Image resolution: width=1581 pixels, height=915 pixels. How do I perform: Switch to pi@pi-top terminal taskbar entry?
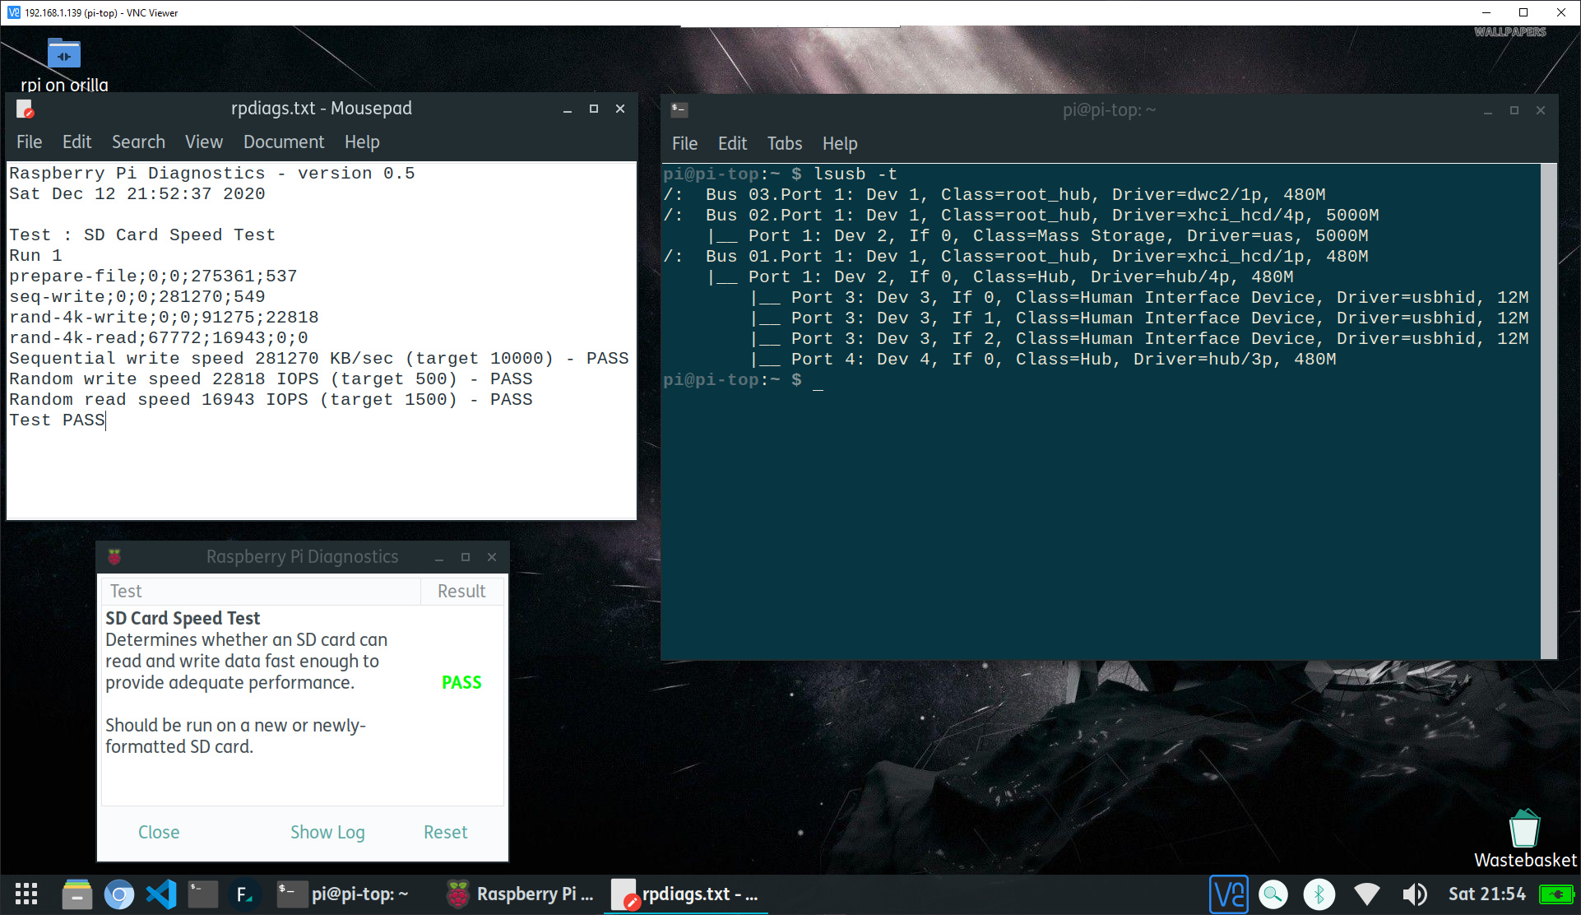click(x=343, y=894)
